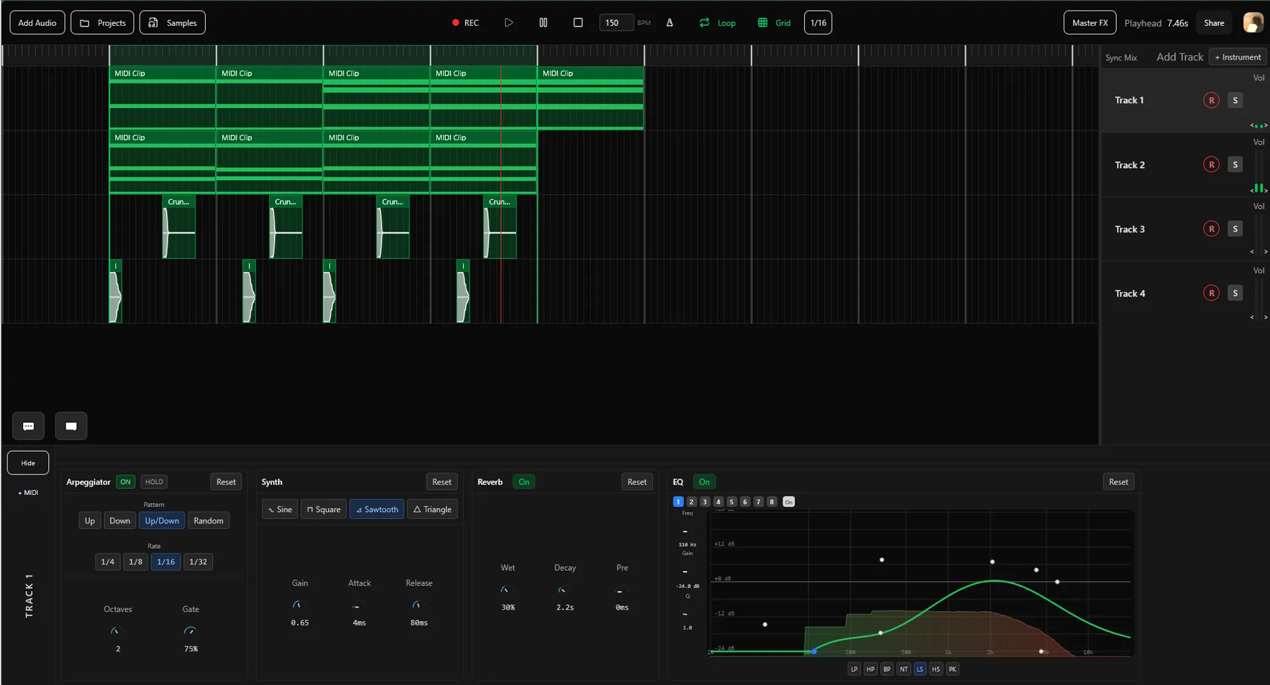Open the Samples browser
The image size is (1270, 685).
click(x=172, y=22)
